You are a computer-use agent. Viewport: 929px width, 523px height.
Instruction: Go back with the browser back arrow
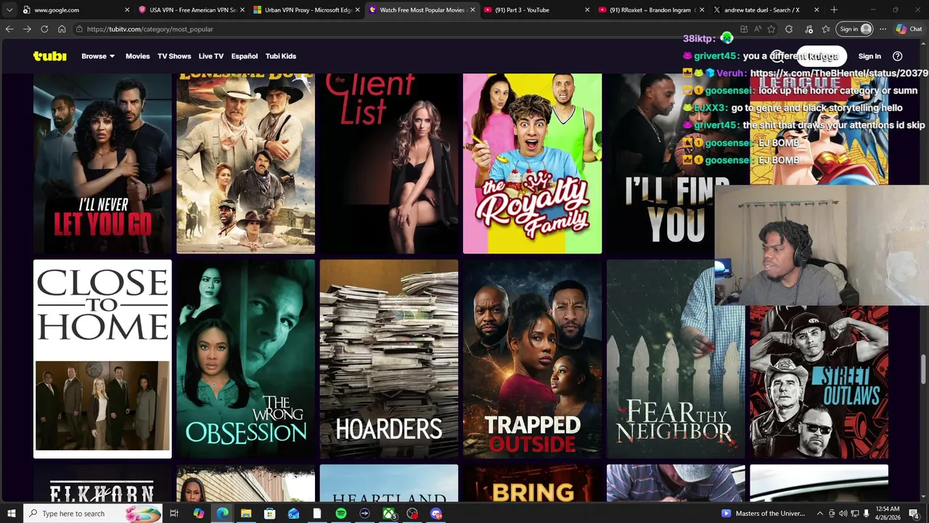tap(9, 29)
